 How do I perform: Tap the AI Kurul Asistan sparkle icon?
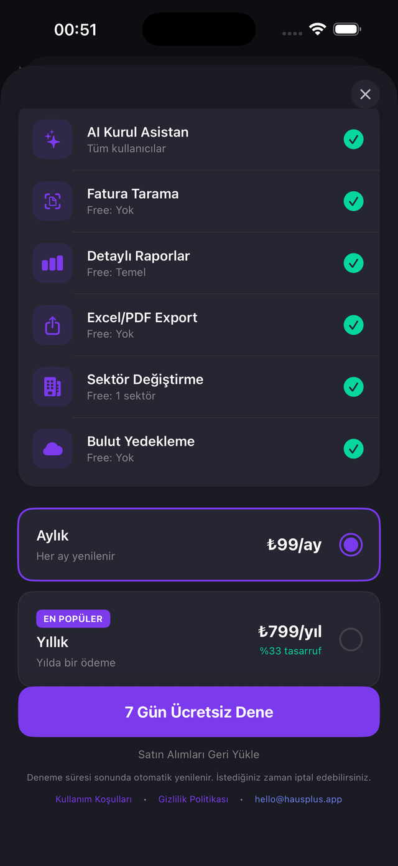tap(53, 140)
